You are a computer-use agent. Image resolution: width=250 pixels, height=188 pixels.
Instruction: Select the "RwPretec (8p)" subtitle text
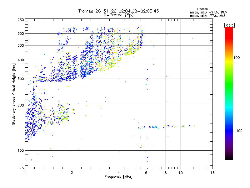118,15
